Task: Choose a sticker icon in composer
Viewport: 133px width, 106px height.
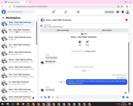Action: [49, 97]
